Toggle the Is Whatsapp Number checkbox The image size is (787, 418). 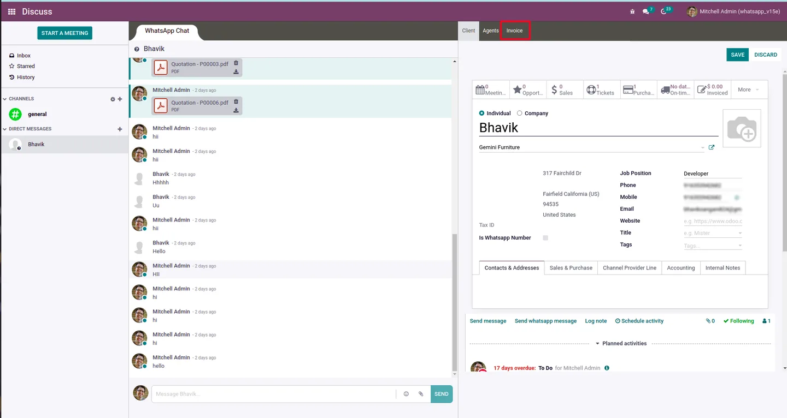[545, 238]
